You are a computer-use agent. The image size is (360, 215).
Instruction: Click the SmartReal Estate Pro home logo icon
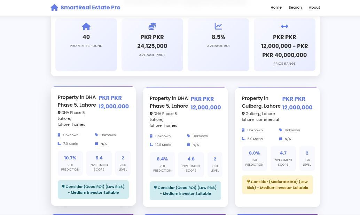click(54, 8)
